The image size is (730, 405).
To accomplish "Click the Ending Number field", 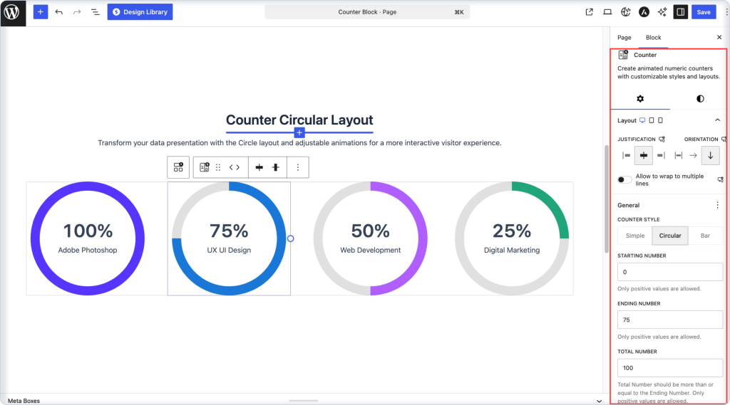I will tap(670, 320).
